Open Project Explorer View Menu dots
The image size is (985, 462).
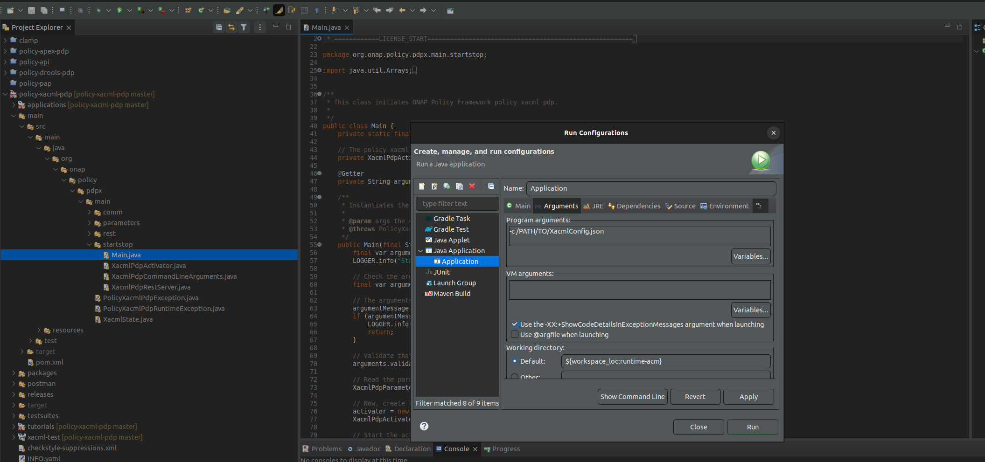tap(260, 28)
